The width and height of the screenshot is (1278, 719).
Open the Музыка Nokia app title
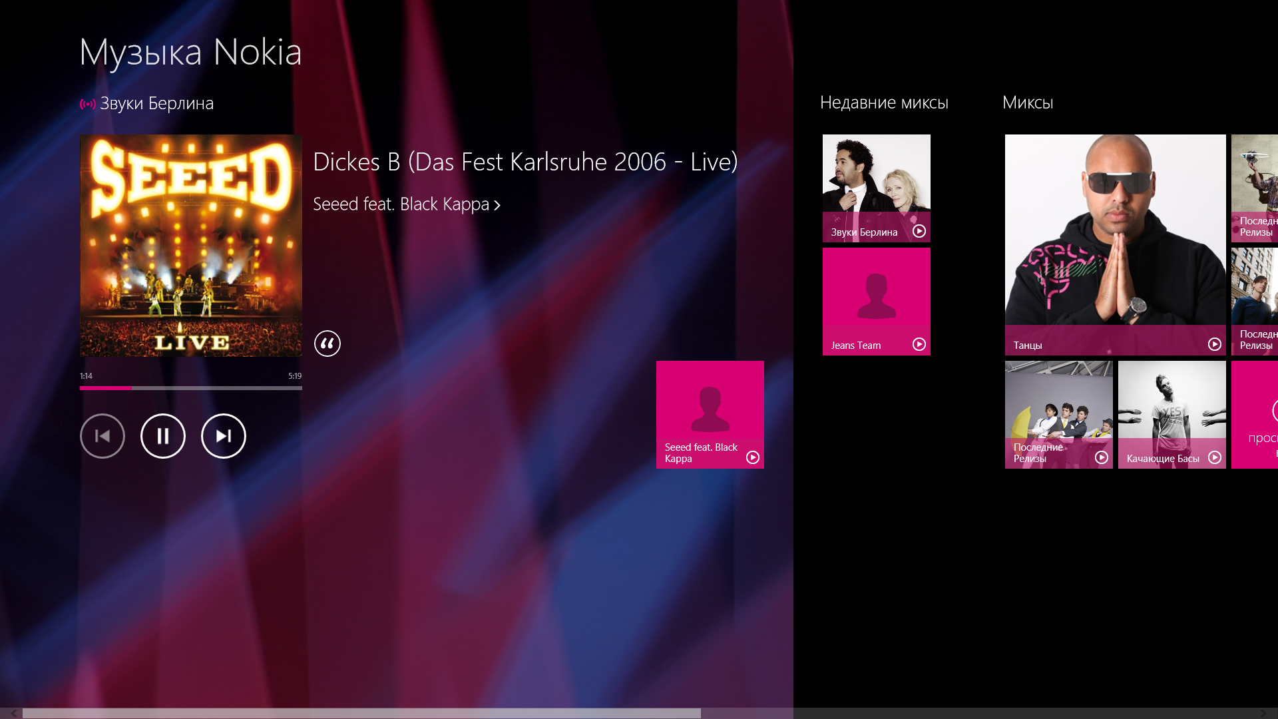point(190,52)
